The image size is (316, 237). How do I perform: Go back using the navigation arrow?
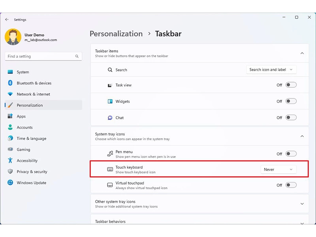(x=7, y=19)
